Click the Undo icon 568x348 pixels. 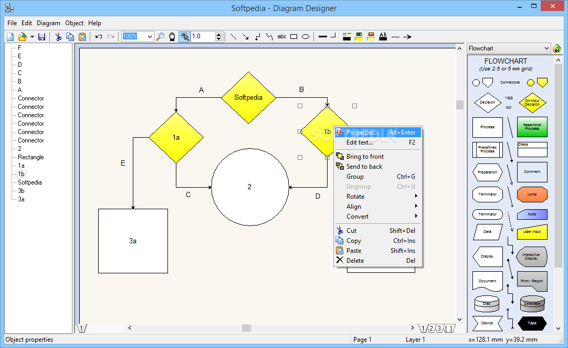click(99, 37)
